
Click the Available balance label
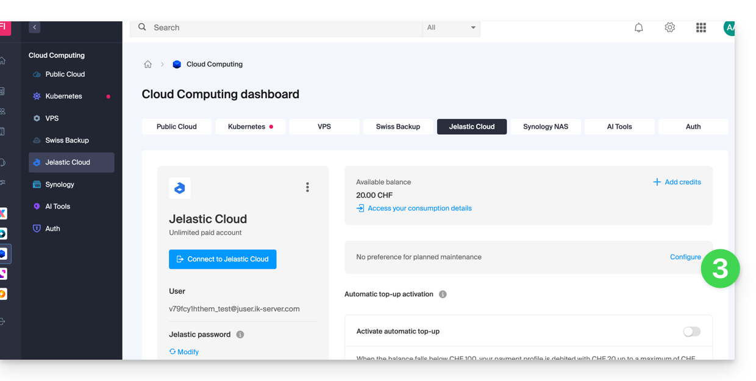pyautogui.click(x=383, y=182)
